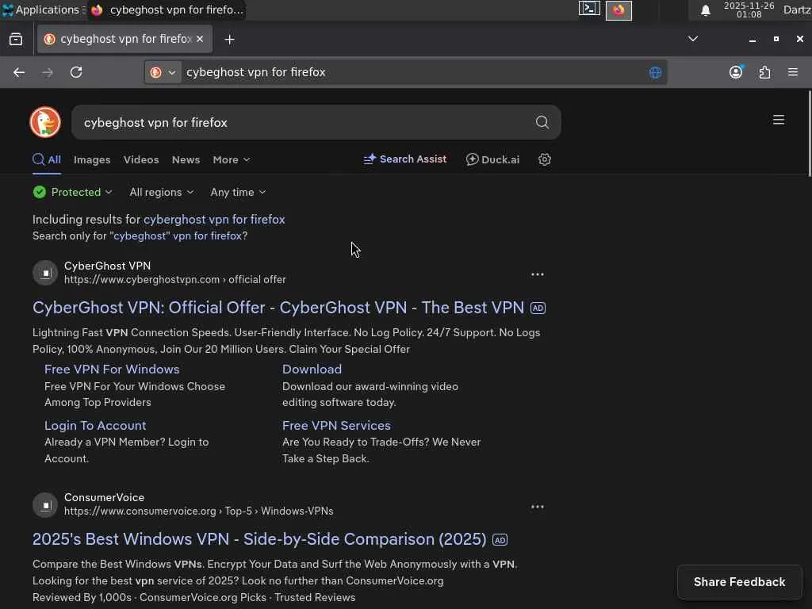Open the CyberGhost VPN Official Offer link
Image resolution: width=812 pixels, height=609 pixels.
(x=278, y=308)
